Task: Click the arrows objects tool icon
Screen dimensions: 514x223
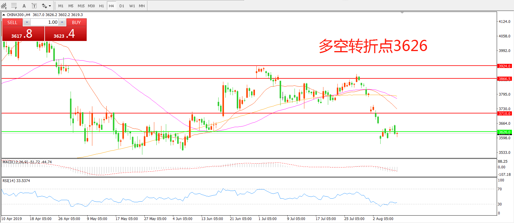Action: pos(44,6)
